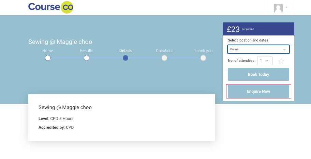Viewport: 311px width, 159px height.
Task: Jump to the Checkout step label
Action: click(x=164, y=51)
